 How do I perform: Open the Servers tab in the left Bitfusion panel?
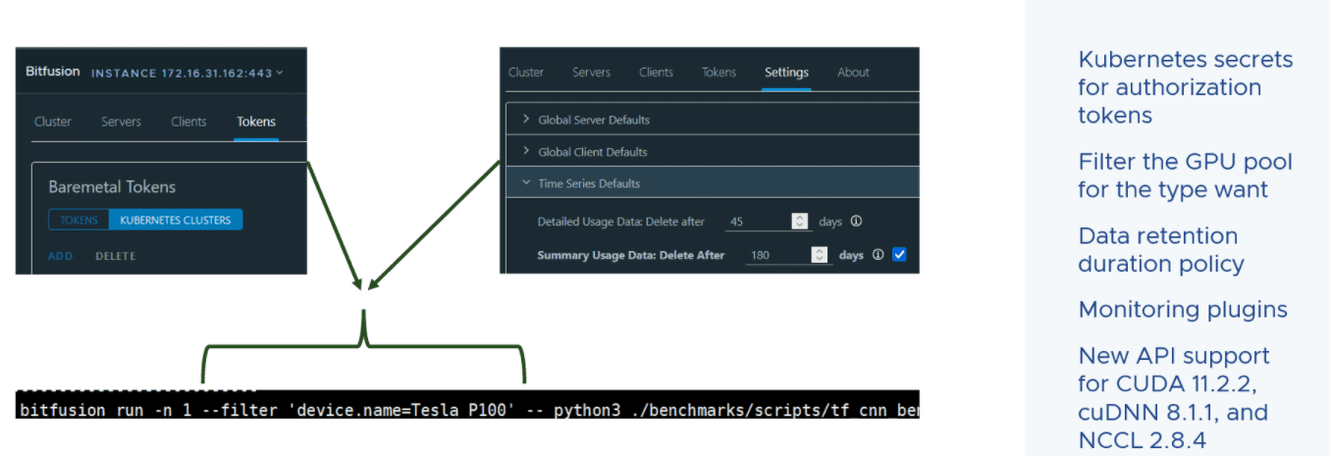[121, 122]
